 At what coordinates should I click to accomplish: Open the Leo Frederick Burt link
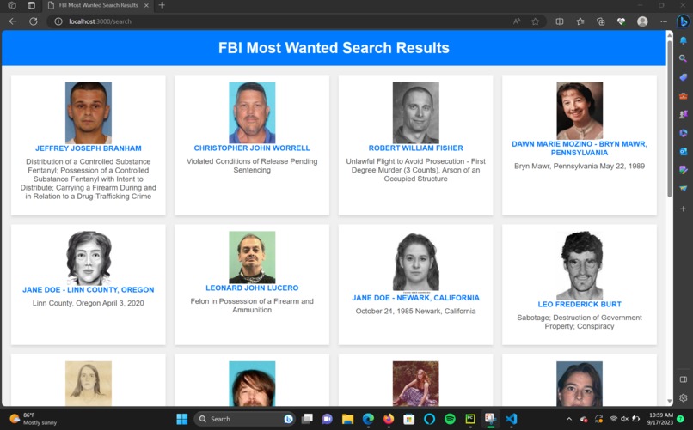580,305
